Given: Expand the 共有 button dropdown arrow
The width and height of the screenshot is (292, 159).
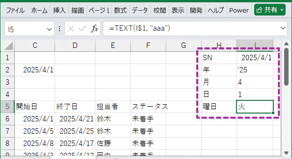Looking at the screenshot, I should coord(282,10).
